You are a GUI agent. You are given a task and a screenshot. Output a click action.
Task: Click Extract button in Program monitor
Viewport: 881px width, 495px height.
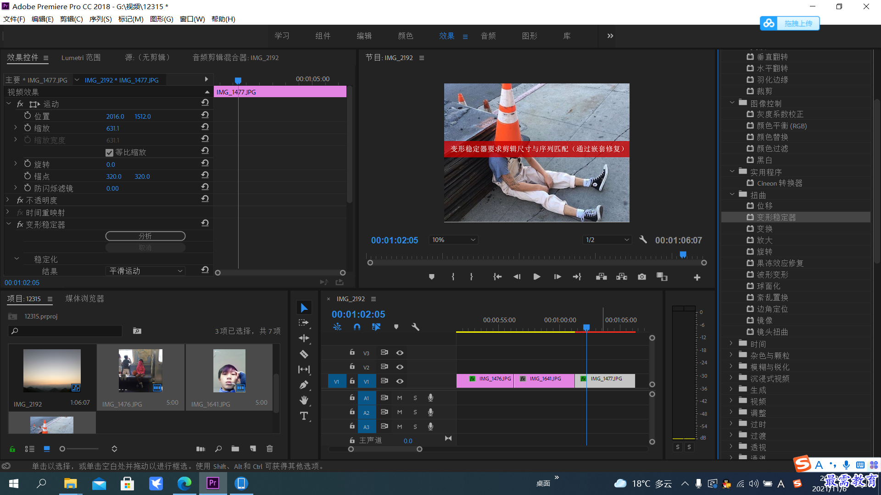[x=621, y=277]
